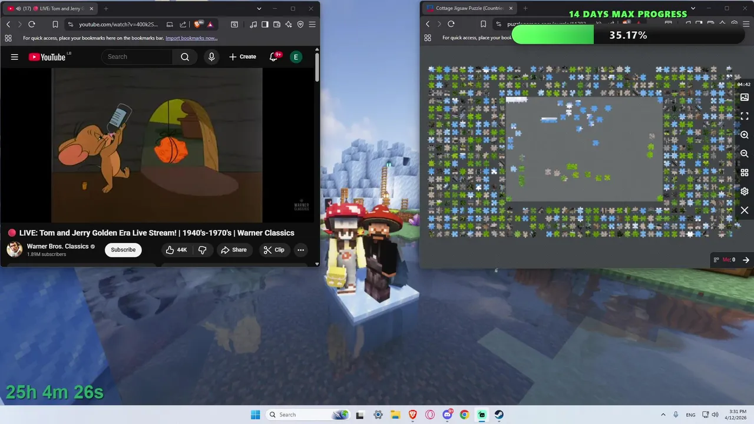Screen dimensions: 754x424
Task: Open a new tab in puzzle window
Action: (x=525, y=8)
